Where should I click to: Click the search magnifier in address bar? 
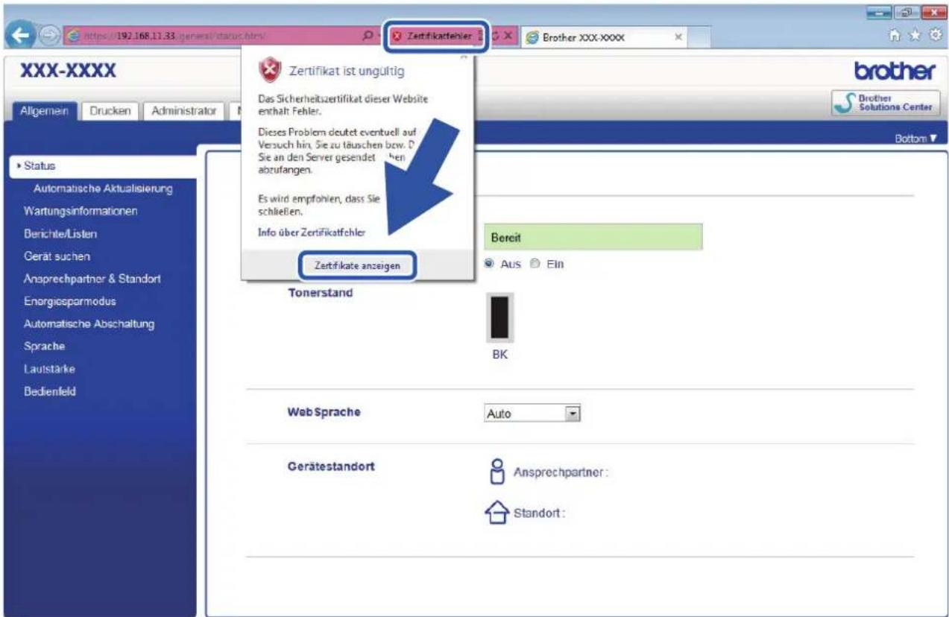[370, 37]
